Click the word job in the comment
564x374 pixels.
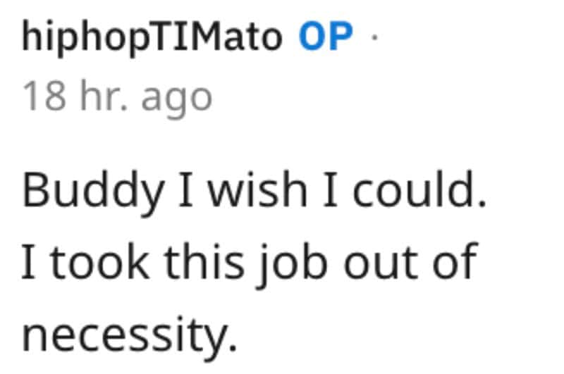click(x=292, y=265)
